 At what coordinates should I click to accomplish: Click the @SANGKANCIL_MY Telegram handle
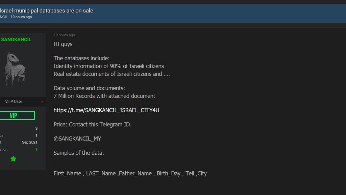coord(77,138)
